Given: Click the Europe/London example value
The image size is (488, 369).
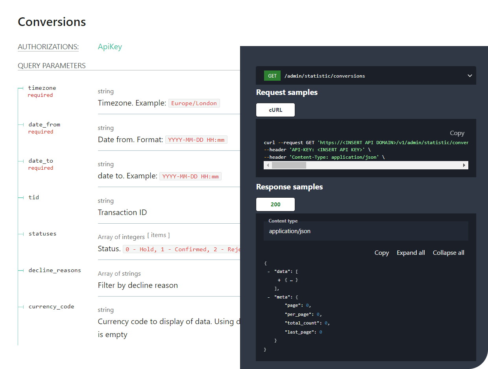Looking at the screenshot, I should click(194, 103).
